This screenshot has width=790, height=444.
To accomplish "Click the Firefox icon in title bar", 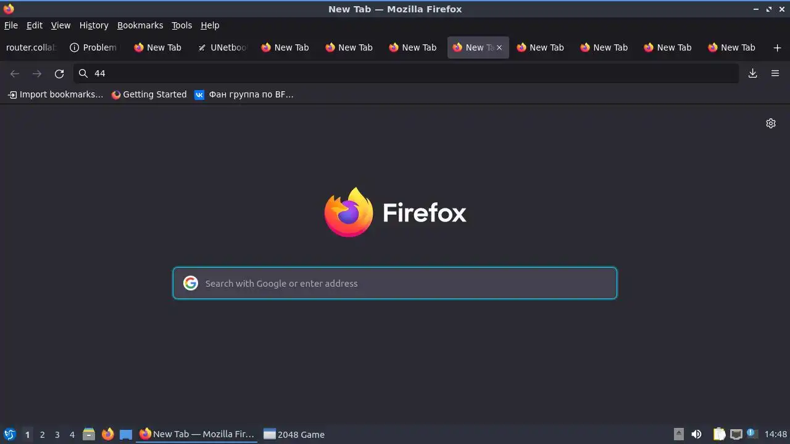I will [9, 9].
